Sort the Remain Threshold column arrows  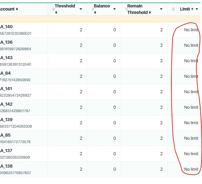tap(150, 12)
